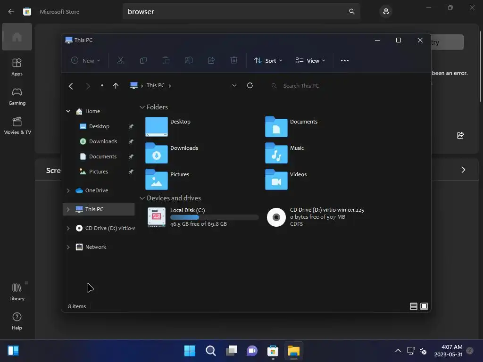Open Movies & TV in Store sidebar
Screen dimensions: 483x362
pos(17,125)
